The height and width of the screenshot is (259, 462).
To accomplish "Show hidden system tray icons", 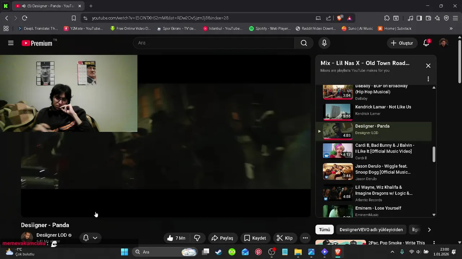I will tap(392, 252).
